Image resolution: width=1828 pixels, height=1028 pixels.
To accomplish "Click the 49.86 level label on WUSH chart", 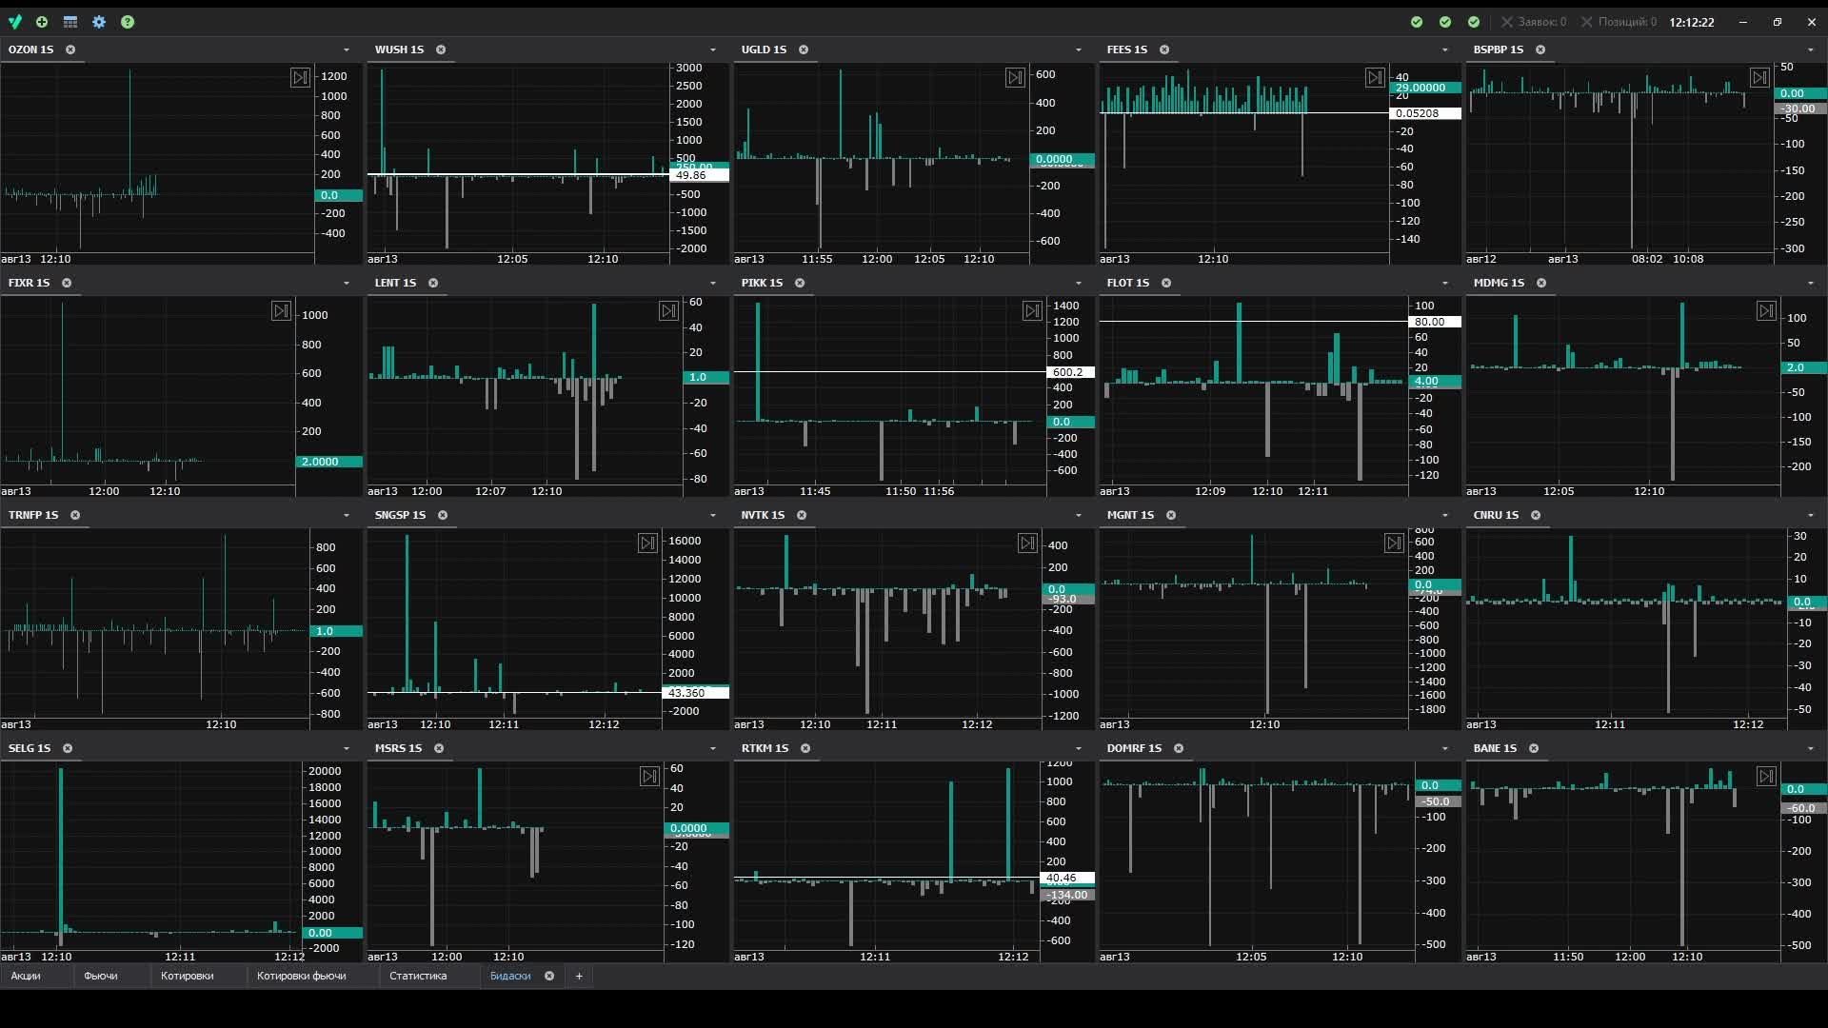I will pyautogui.click(x=701, y=175).
